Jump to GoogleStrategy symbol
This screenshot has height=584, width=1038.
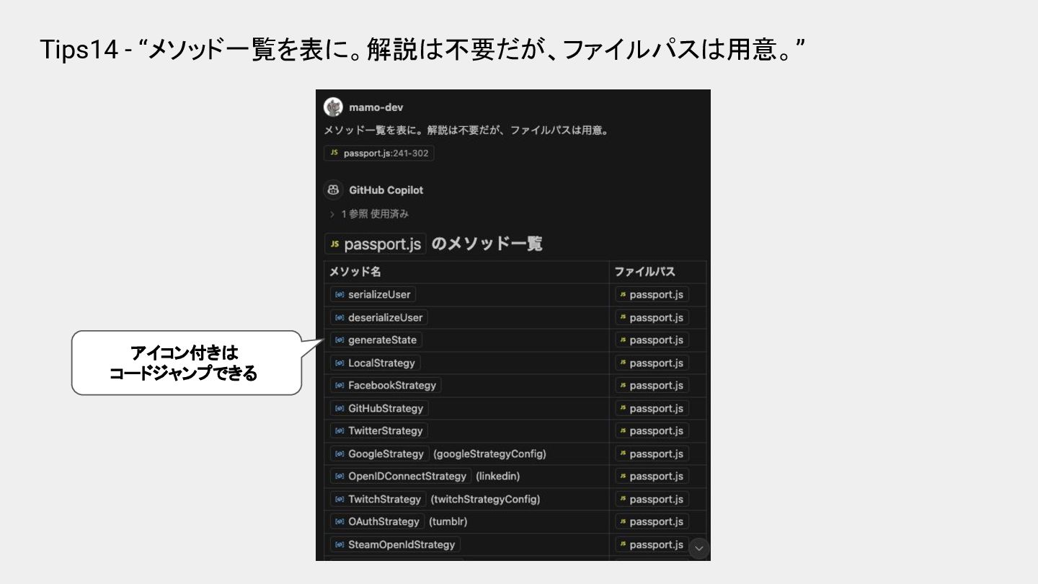(379, 454)
